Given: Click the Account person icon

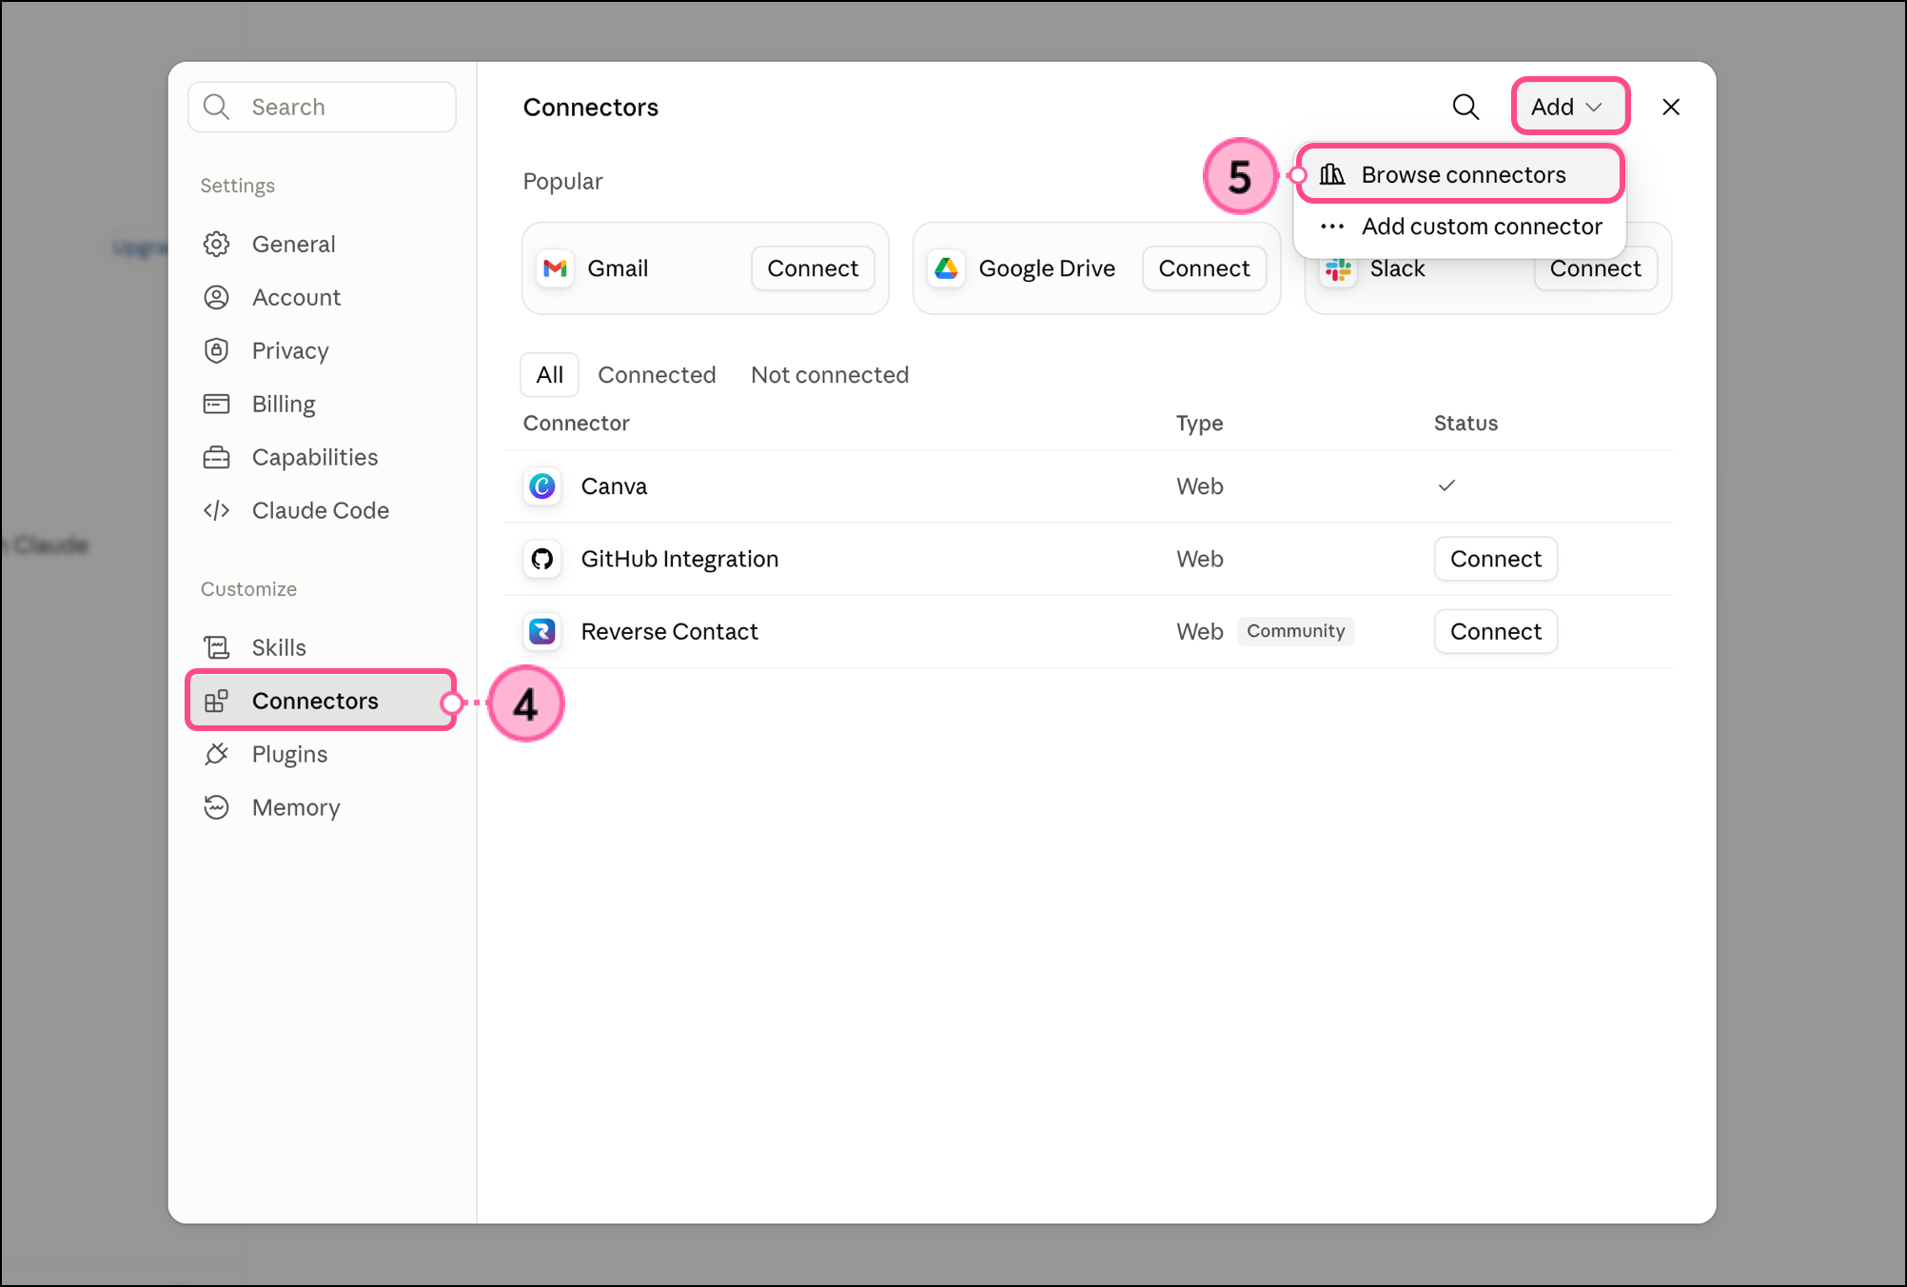Looking at the screenshot, I should [216, 297].
